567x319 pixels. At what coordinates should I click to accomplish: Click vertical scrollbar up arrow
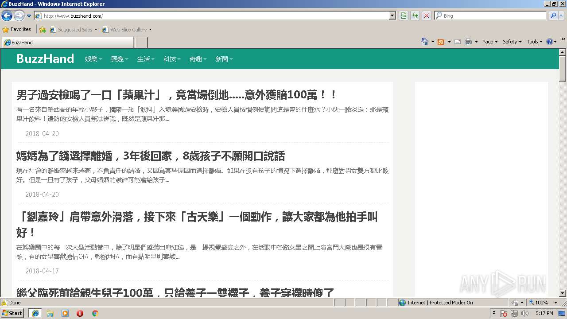click(x=563, y=52)
